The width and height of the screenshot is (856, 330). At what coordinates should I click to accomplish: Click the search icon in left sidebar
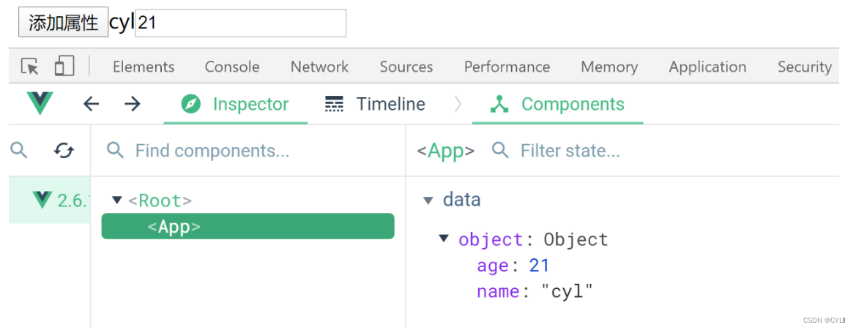click(19, 151)
